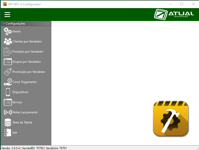The width and height of the screenshot is (199, 150).
Task: Click the hammer and gear app logo
Action: [171, 119]
